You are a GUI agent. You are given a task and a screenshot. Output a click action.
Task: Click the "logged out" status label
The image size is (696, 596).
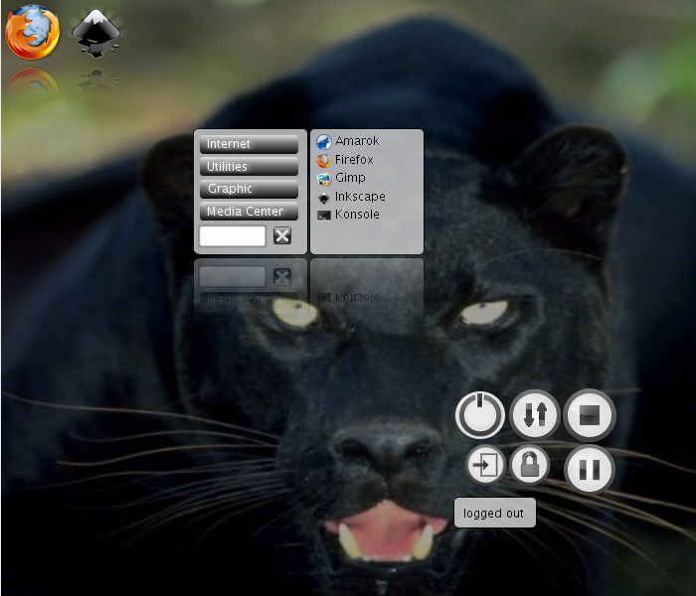coord(494,513)
